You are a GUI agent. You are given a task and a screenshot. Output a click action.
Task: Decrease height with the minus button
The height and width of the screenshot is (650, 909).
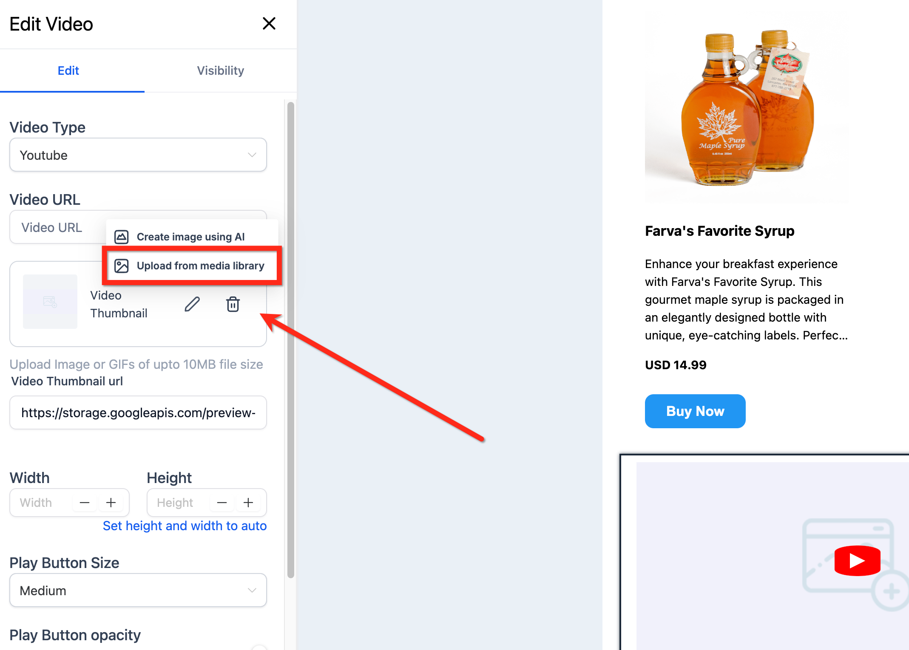(222, 503)
